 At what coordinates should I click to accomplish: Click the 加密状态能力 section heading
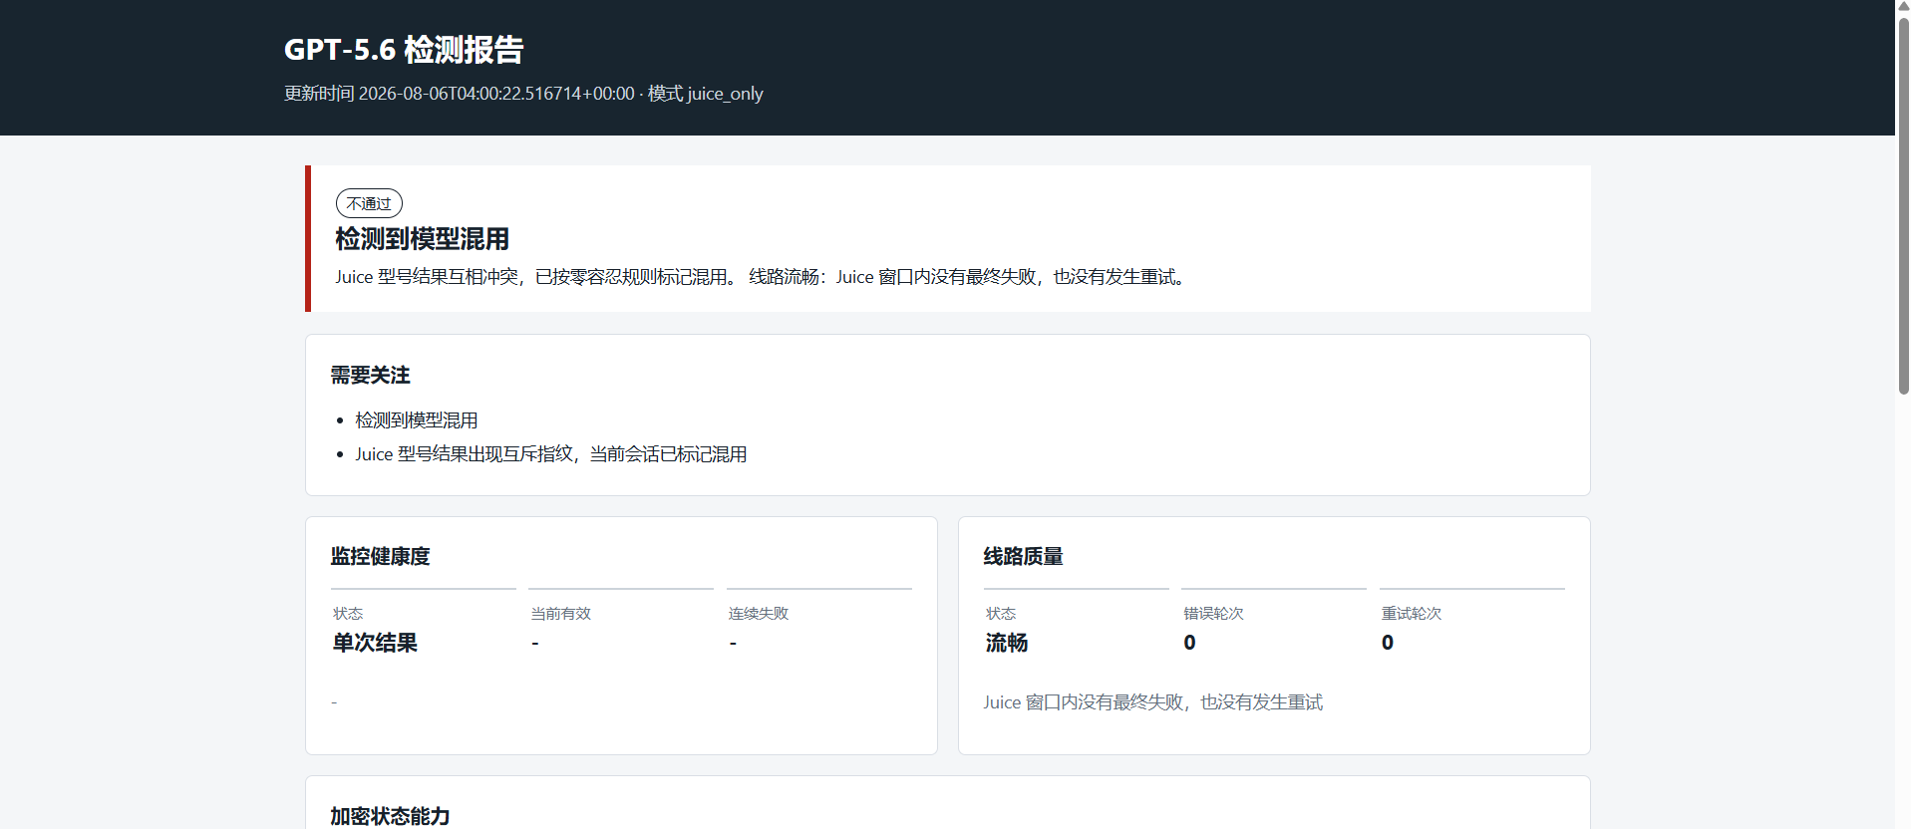pyautogui.click(x=391, y=816)
